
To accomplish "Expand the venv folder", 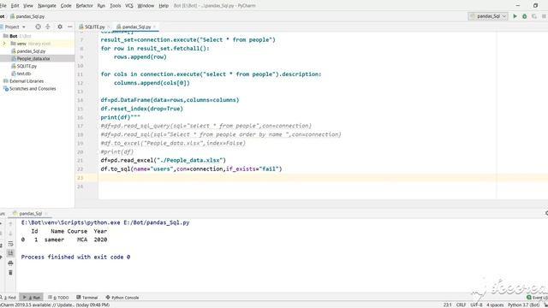I will (x=4, y=44).
